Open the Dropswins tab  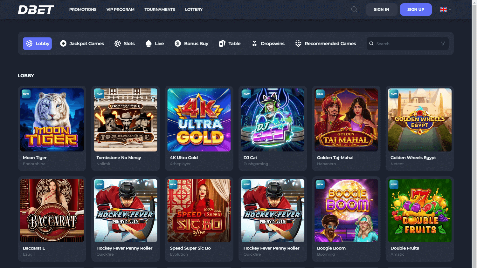[268, 44]
